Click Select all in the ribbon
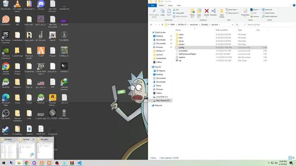The height and width of the screenshot is (166, 296). pos(267,10)
